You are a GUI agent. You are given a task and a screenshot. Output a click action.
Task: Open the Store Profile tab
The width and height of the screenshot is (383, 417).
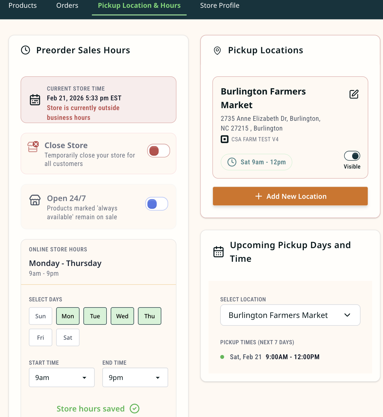[x=219, y=6]
